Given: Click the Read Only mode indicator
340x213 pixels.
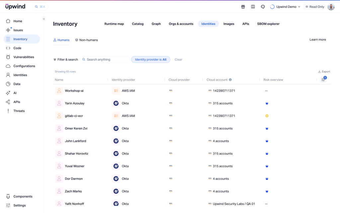Looking at the screenshot, I should pyautogui.click(x=314, y=7).
